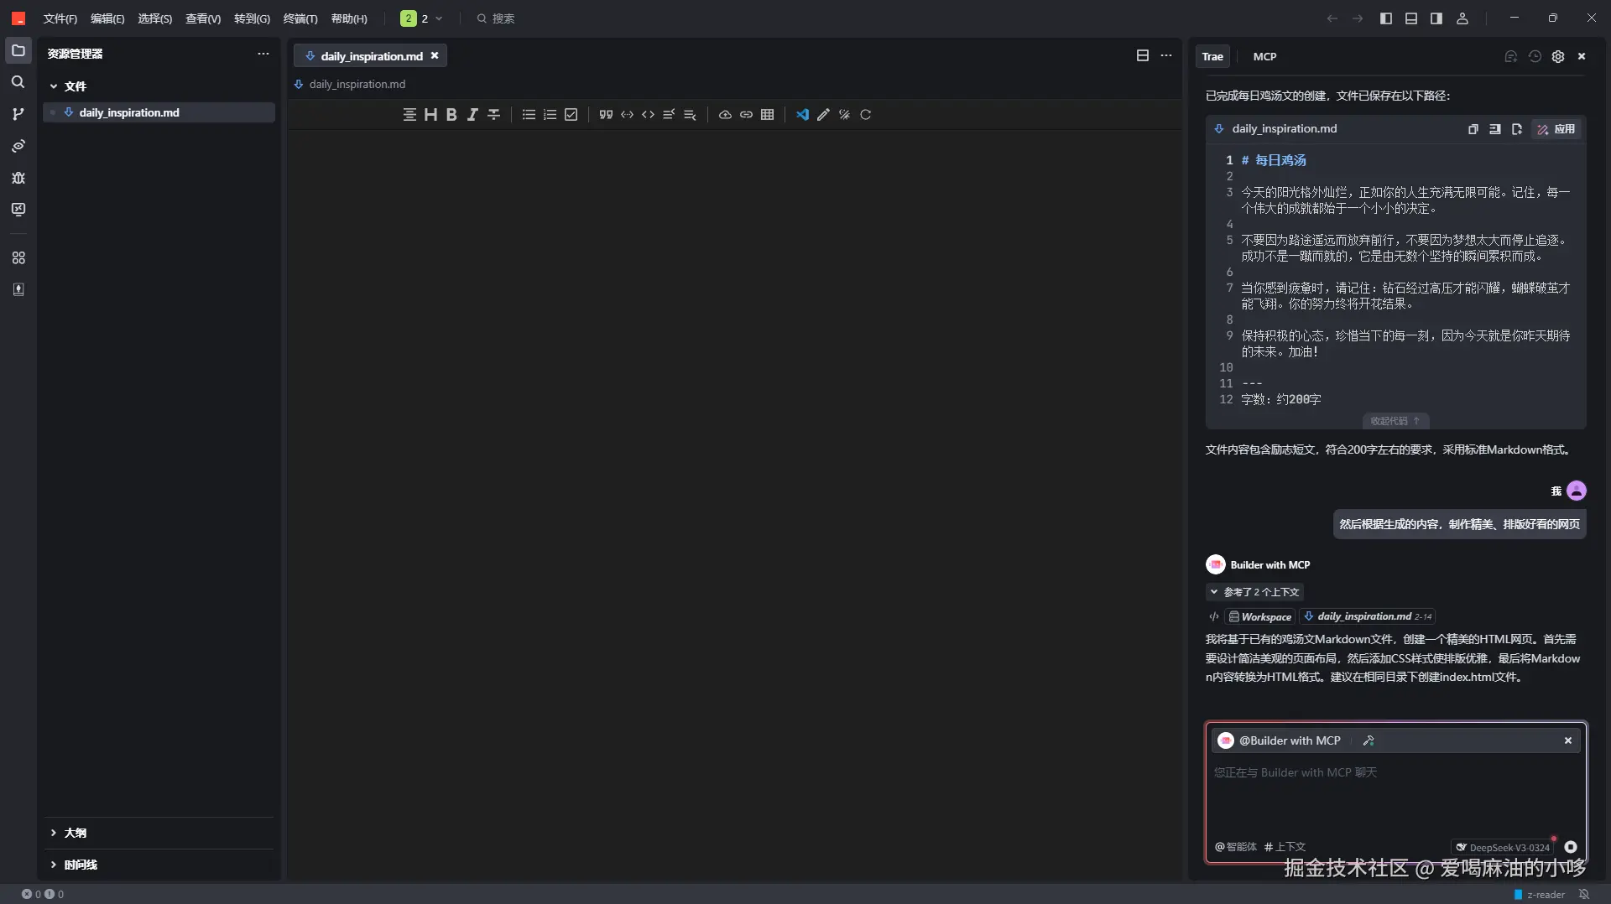The height and width of the screenshot is (904, 1611).
Task: Select daily_inspiration.md in file explorer
Action: click(x=159, y=112)
